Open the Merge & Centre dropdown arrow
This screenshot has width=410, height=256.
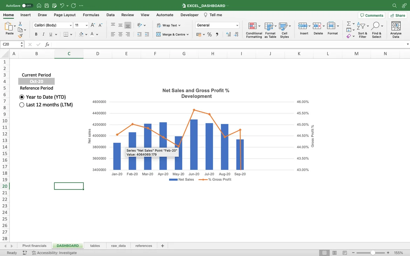click(x=188, y=34)
